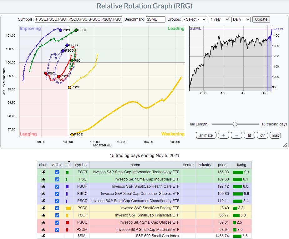Expand the 1 year period dropdown
This screenshot has height=239, width=289.
point(219,19)
